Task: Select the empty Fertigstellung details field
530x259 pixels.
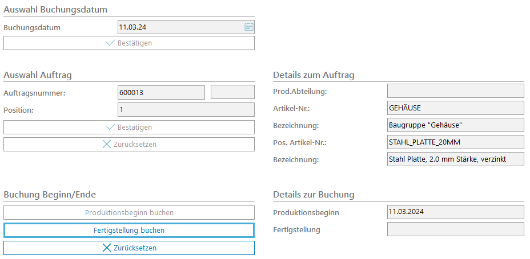Action: (455, 229)
